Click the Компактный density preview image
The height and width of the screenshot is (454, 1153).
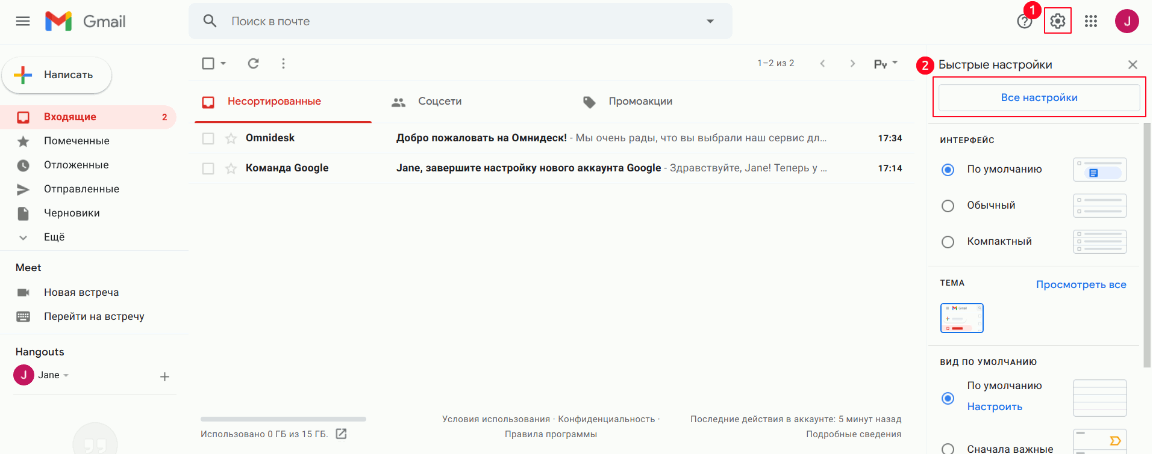click(x=1099, y=242)
